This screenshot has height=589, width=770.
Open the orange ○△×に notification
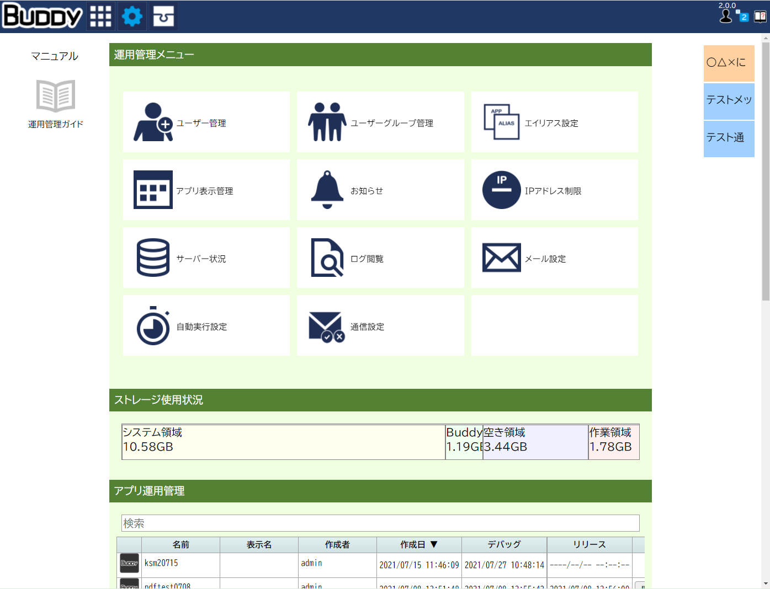(x=729, y=63)
